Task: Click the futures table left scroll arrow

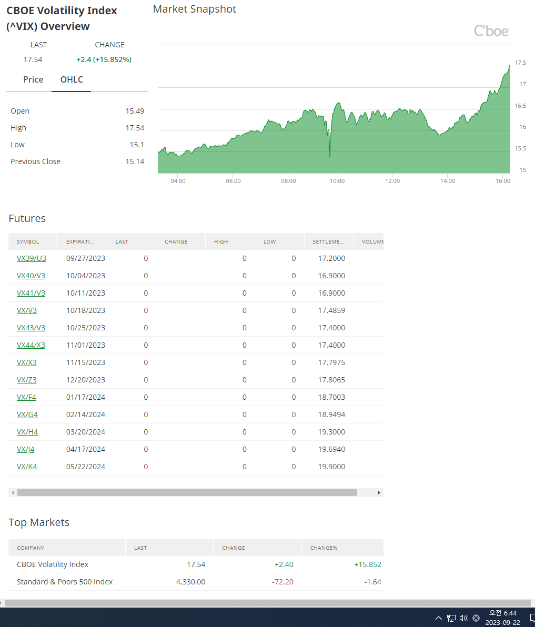Action: point(13,493)
